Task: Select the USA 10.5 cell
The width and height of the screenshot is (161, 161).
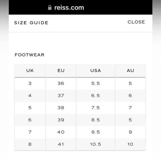Action: click(x=95, y=144)
